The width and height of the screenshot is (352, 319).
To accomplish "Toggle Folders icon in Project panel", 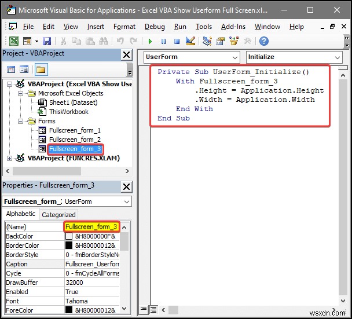I will click(x=41, y=69).
